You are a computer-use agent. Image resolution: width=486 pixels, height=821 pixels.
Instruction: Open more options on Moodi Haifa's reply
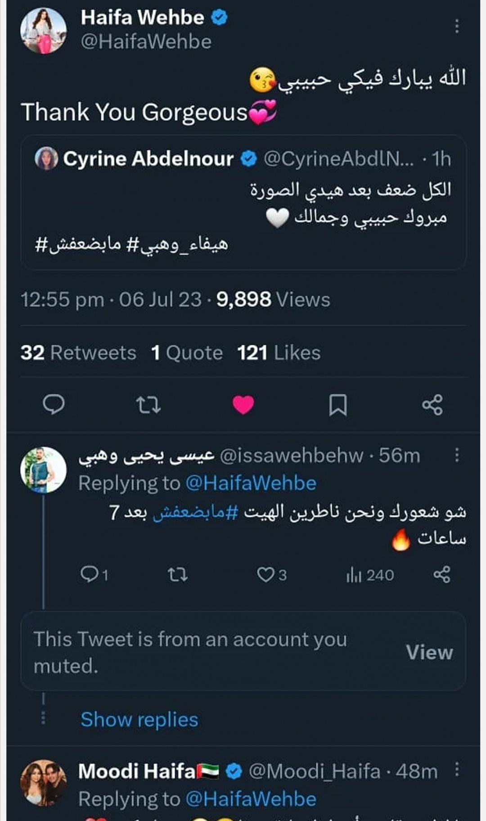[457, 769]
